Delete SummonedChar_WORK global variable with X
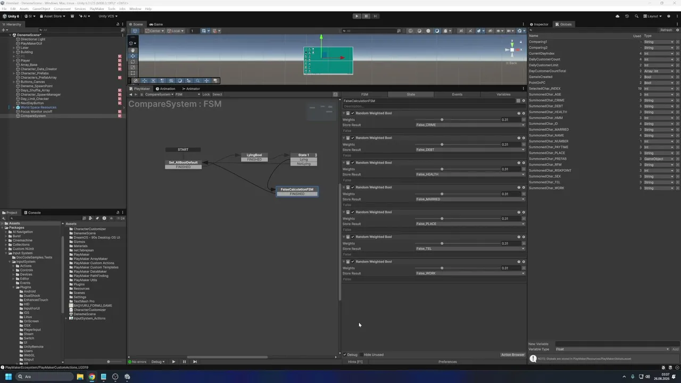The width and height of the screenshot is (681, 383). tap(678, 188)
